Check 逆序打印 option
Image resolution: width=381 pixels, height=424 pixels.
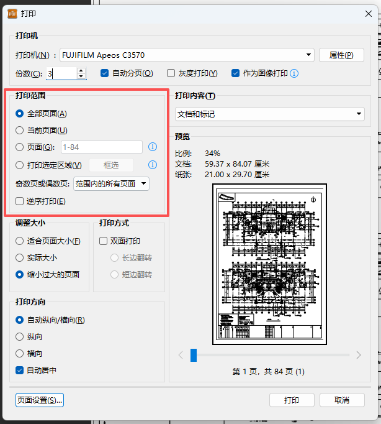click(x=20, y=201)
